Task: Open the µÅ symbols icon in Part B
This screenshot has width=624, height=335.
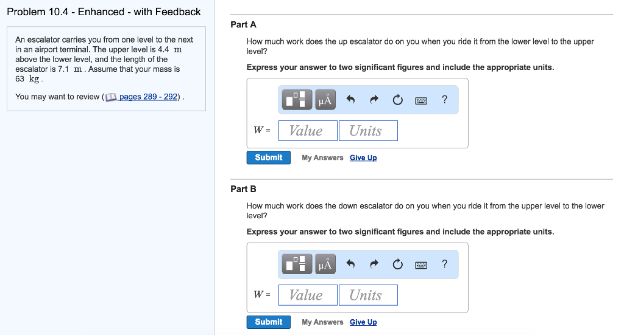Action: click(x=325, y=264)
